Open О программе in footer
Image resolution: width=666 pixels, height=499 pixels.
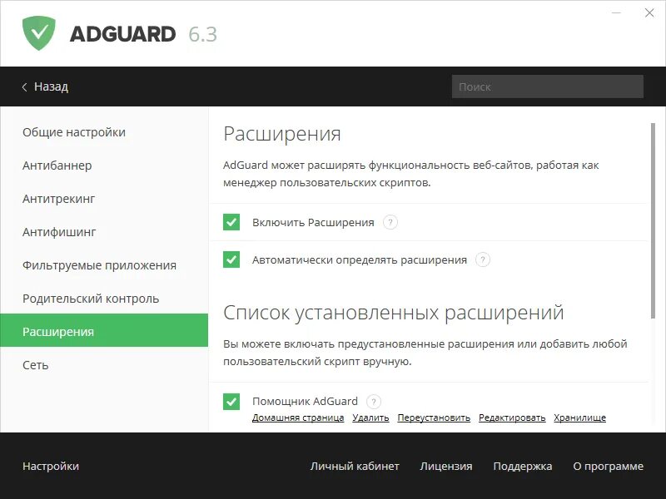(x=609, y=466)
